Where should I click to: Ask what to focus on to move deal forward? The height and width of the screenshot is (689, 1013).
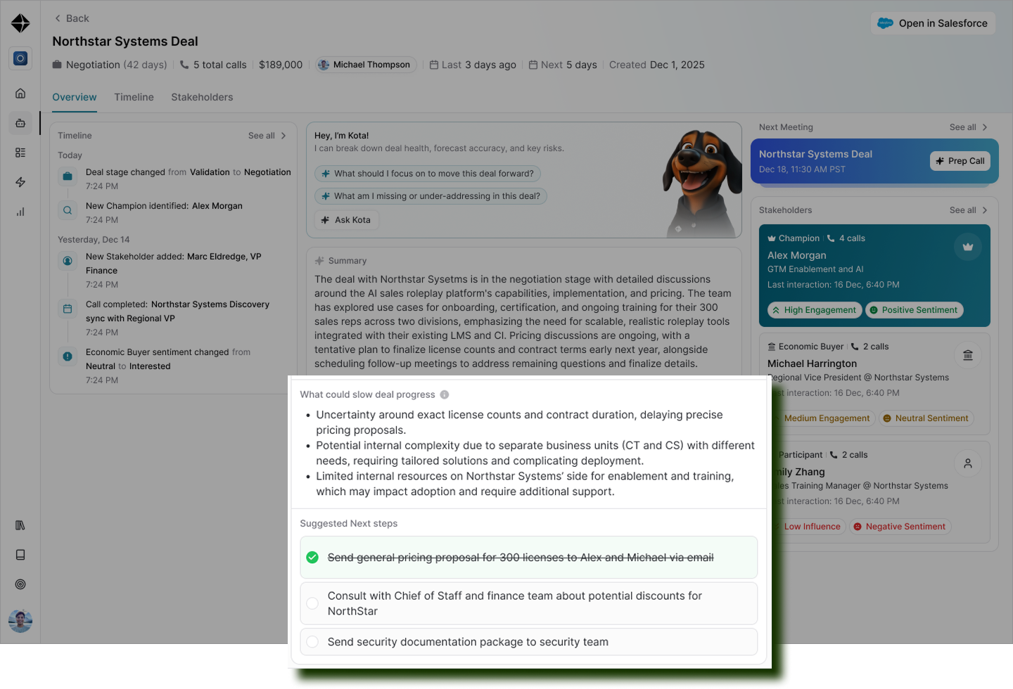428,174
